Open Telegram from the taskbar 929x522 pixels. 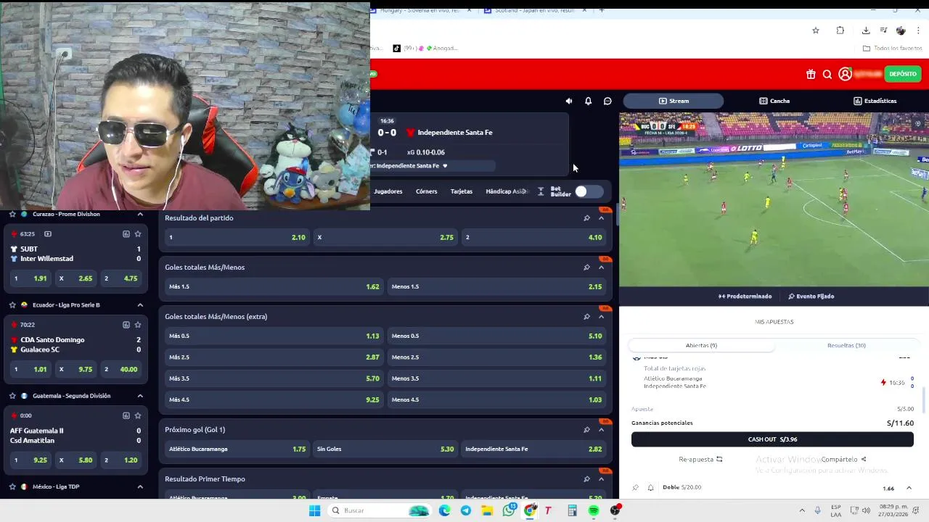(466, 510)
